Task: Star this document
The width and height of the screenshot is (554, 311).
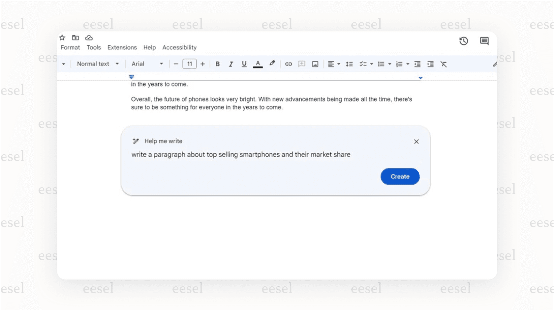Action: tap(62, 38)
